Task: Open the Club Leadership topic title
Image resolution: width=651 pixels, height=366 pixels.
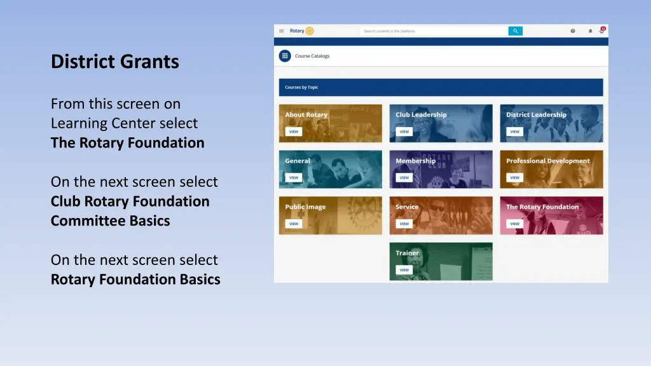Action: tap(421, 114)
